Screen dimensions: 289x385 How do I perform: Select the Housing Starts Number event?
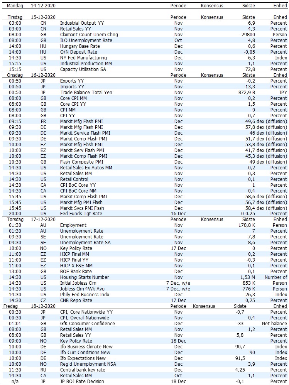click(x=85, y=277)
